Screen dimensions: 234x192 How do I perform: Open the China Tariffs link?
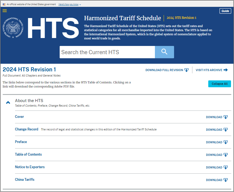tap(25, 180)
